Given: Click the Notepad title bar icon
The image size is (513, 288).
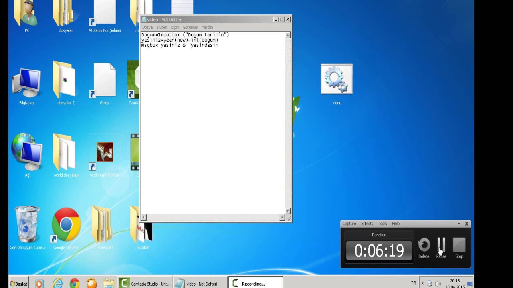Looking at the screenshot, I should pos(144,20).
